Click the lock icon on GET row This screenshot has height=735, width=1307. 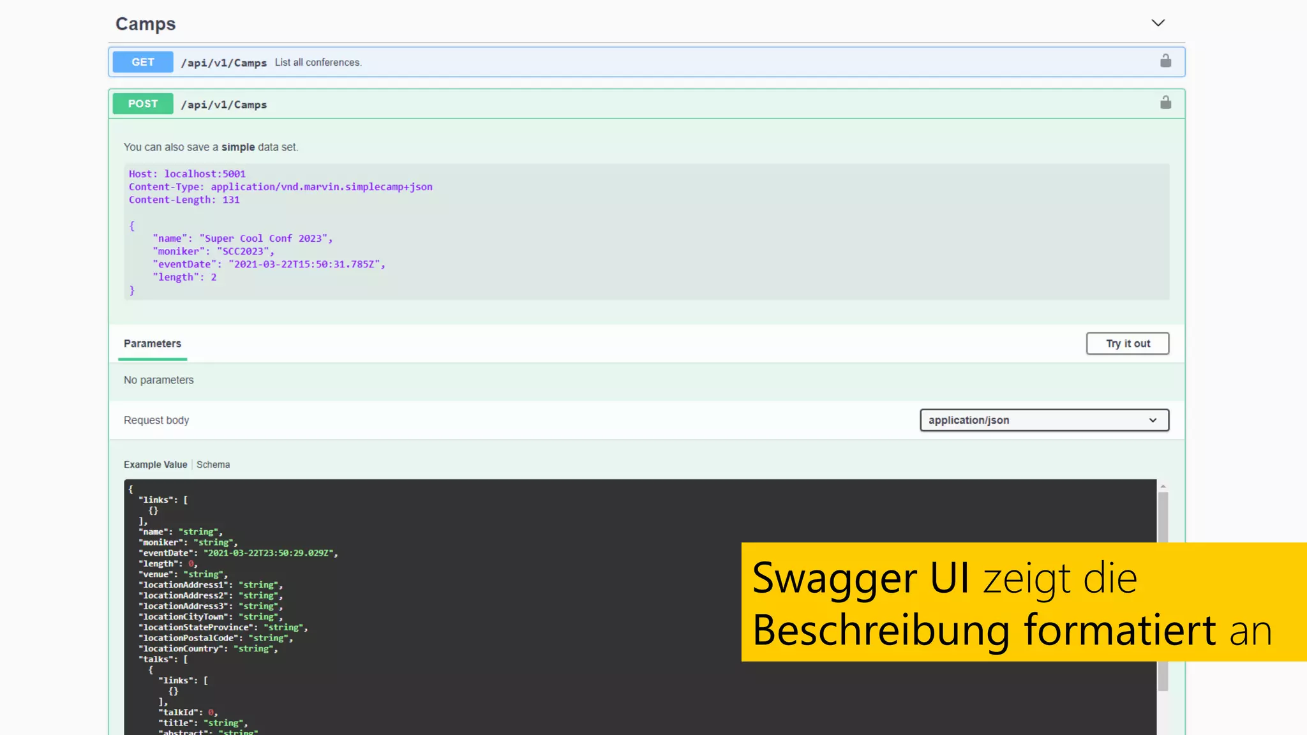coord(1165,61)
